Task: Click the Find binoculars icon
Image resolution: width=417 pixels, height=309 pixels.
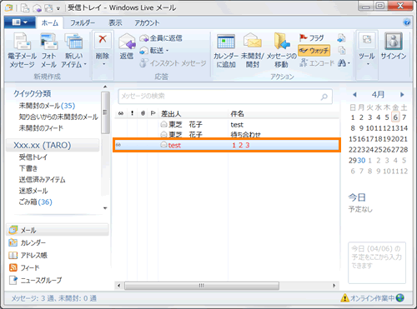Action: click(342, 63)
